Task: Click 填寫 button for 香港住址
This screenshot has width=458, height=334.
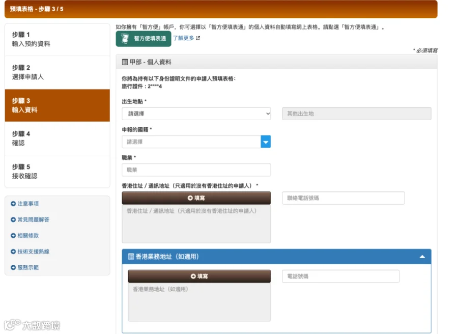Action: pyautogui.click(x=196, y=198)
